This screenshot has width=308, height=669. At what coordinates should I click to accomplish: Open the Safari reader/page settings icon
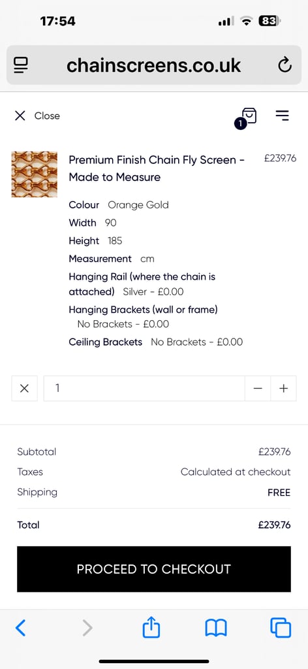21,65
